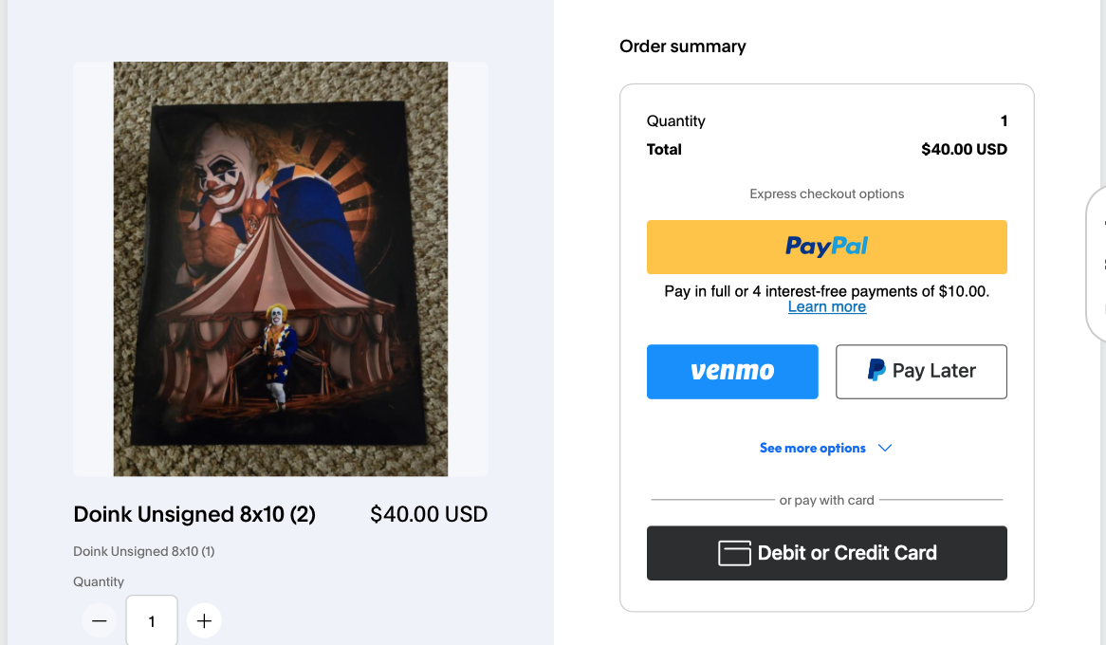Click the PayPal logo on the yellow button

[827, 247]
